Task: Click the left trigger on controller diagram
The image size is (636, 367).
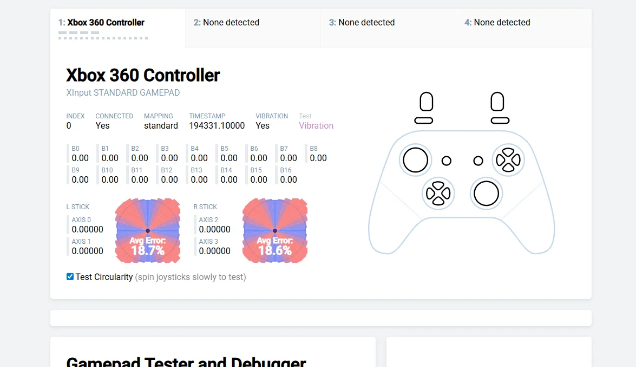Action: coord(427,102)
